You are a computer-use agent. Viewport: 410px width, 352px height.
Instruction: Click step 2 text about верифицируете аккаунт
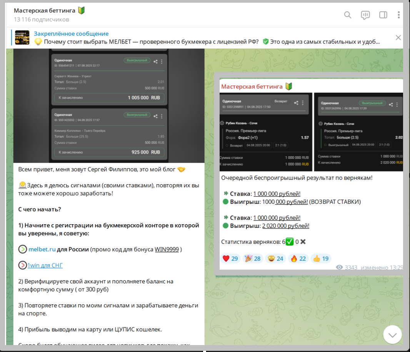96,285
